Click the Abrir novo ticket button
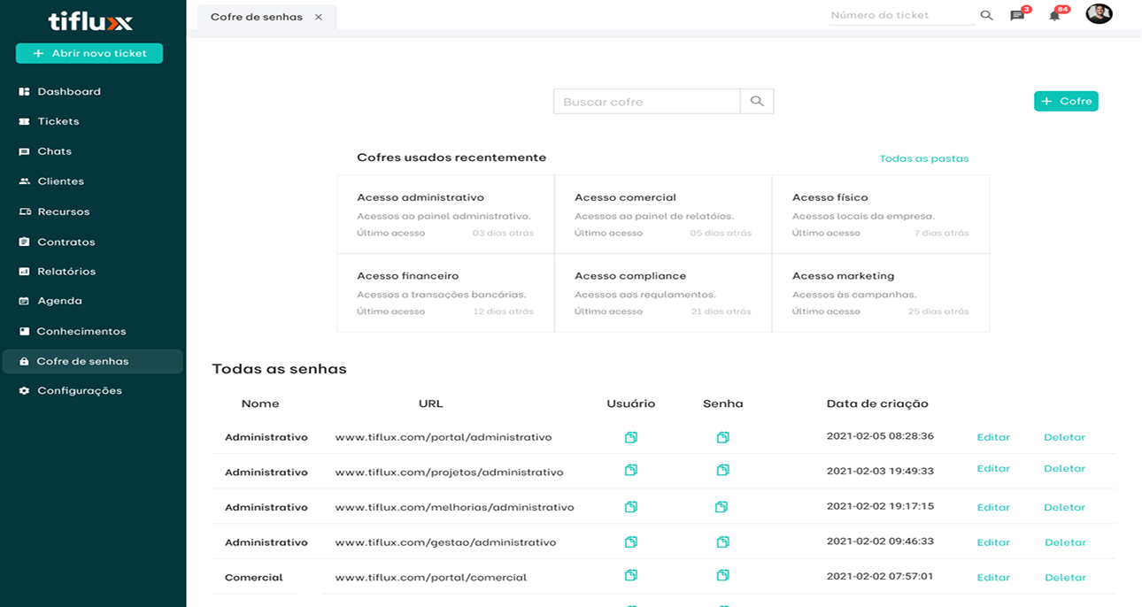Image resolution: width=1142 pixels, height=607 pixels. (89, 54)
